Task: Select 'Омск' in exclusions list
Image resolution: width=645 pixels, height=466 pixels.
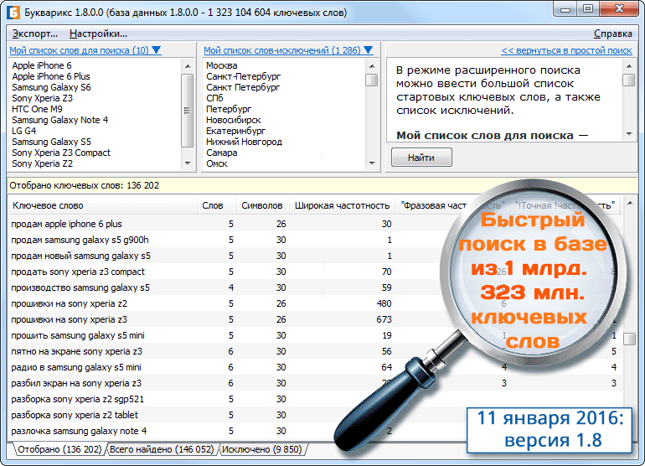Action: coord(217,163)
